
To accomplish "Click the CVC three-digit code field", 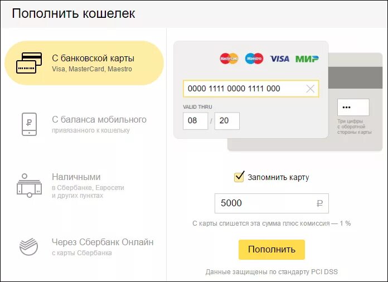I will coord(353,107).
